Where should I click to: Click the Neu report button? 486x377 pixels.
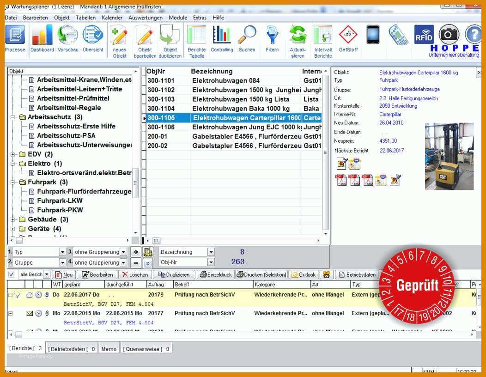coord(64,274)
